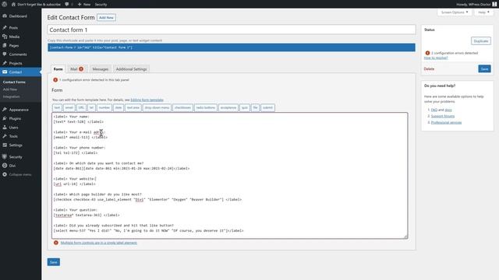Expand the Help dropdown
499x280 pixels.
tap(483, 12)
